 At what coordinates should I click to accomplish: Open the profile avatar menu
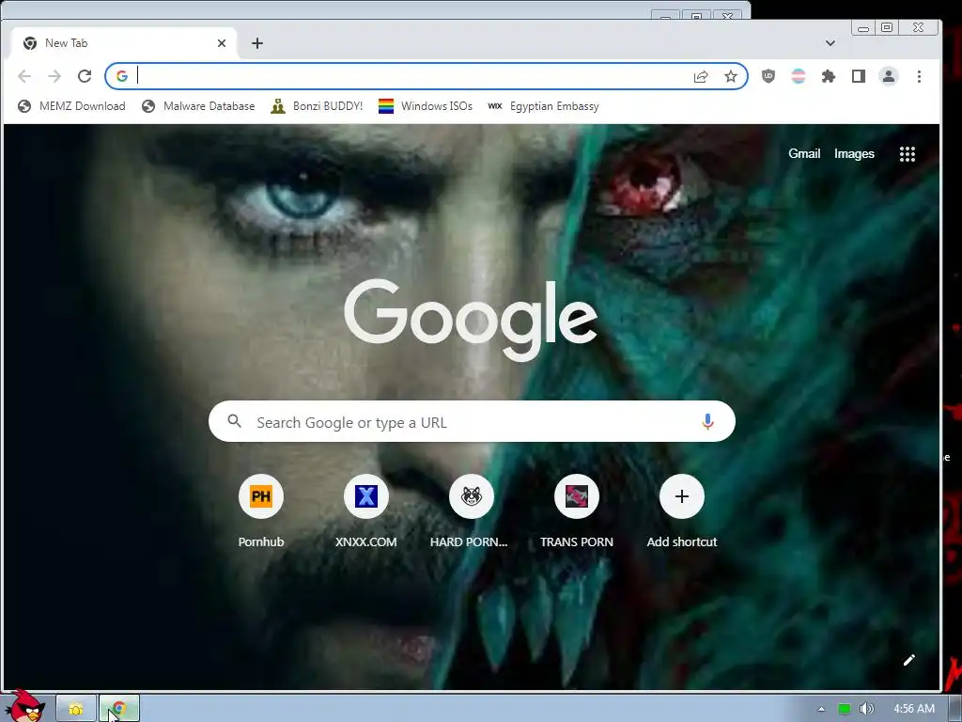click(889, 76)
